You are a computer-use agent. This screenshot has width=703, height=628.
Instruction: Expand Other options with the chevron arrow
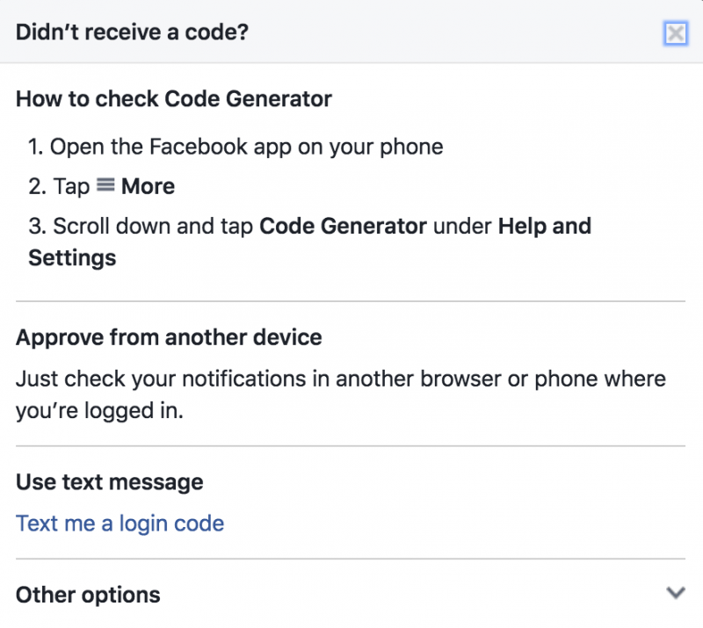pyautogui.click(x=676, y=593)
